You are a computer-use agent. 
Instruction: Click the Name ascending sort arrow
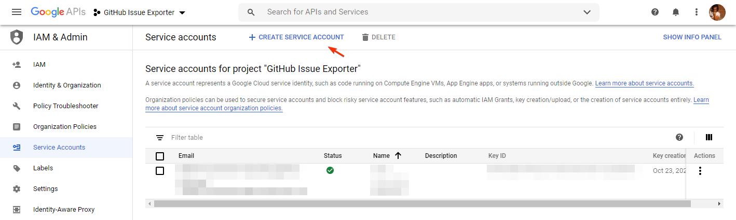[x=398, y=155]
